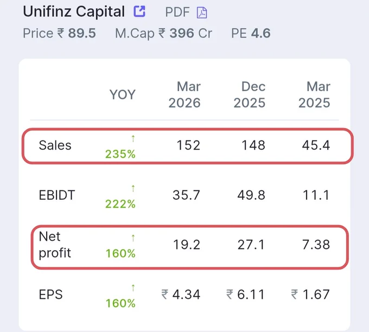369x332 pixels.
Task: Select the YOY column header
Action: (123, 94)
